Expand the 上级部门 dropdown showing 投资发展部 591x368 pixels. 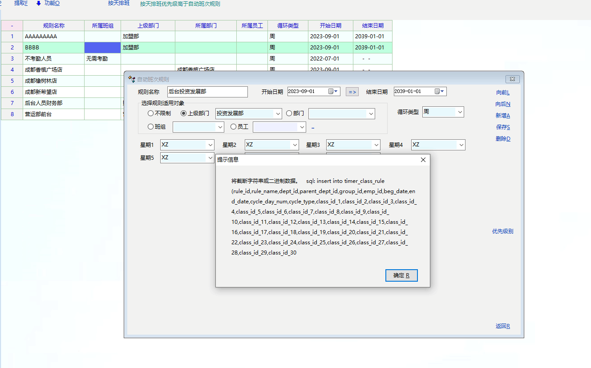click(x=278, y=113)
